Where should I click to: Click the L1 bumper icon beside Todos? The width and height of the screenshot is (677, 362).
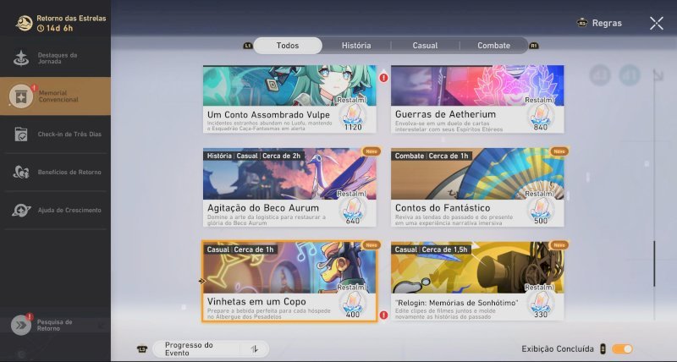(x=248, y=46)
